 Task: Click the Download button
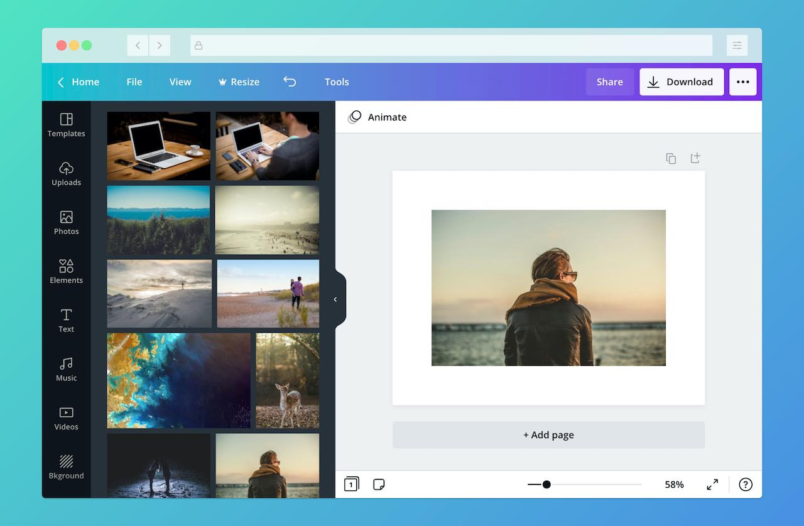(682, 82)
